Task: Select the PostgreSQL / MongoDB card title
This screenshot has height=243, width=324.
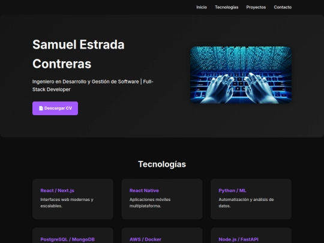Action: (x=67, y=239)
